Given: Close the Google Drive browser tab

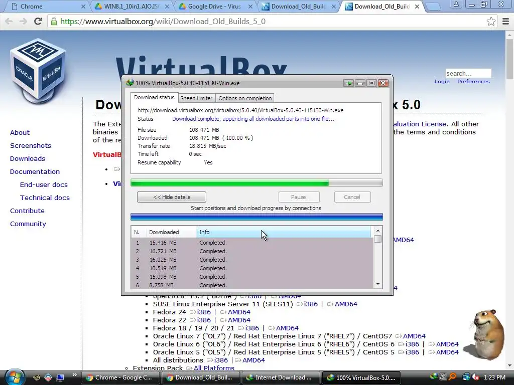Looking at the screenshot, I should coord(250,6).
